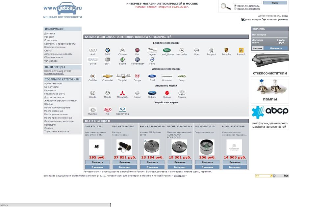Choose the Toyota logo
This screenshot has height=207, width=329.
click(182, 93)
